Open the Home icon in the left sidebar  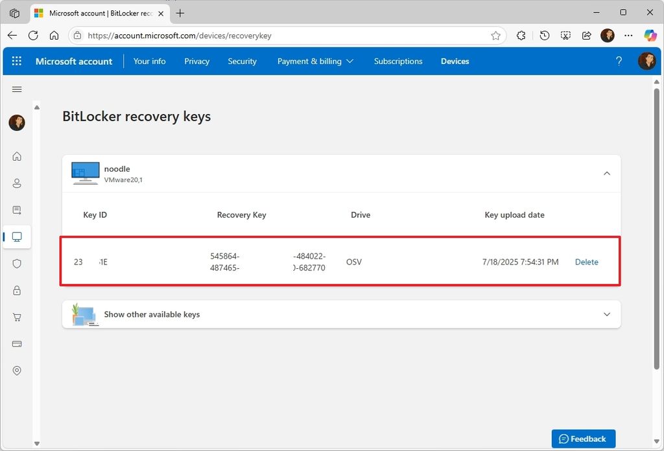[x=17, y=156]
